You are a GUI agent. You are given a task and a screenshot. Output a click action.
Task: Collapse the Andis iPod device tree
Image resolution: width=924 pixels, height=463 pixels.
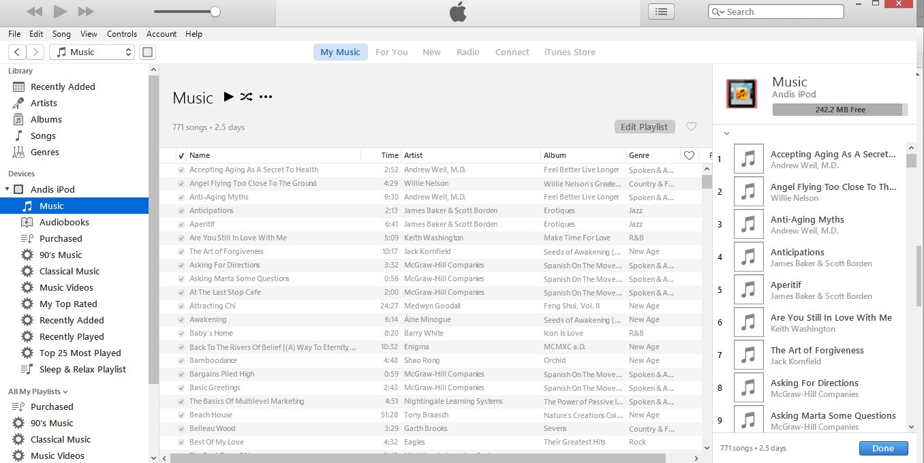[7, 189]
